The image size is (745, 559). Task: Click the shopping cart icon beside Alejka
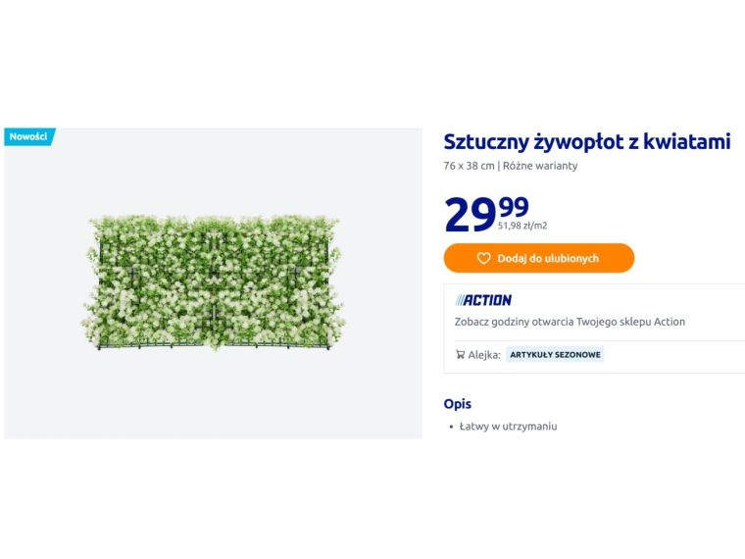pyautogui.click(x=460, y=355)
